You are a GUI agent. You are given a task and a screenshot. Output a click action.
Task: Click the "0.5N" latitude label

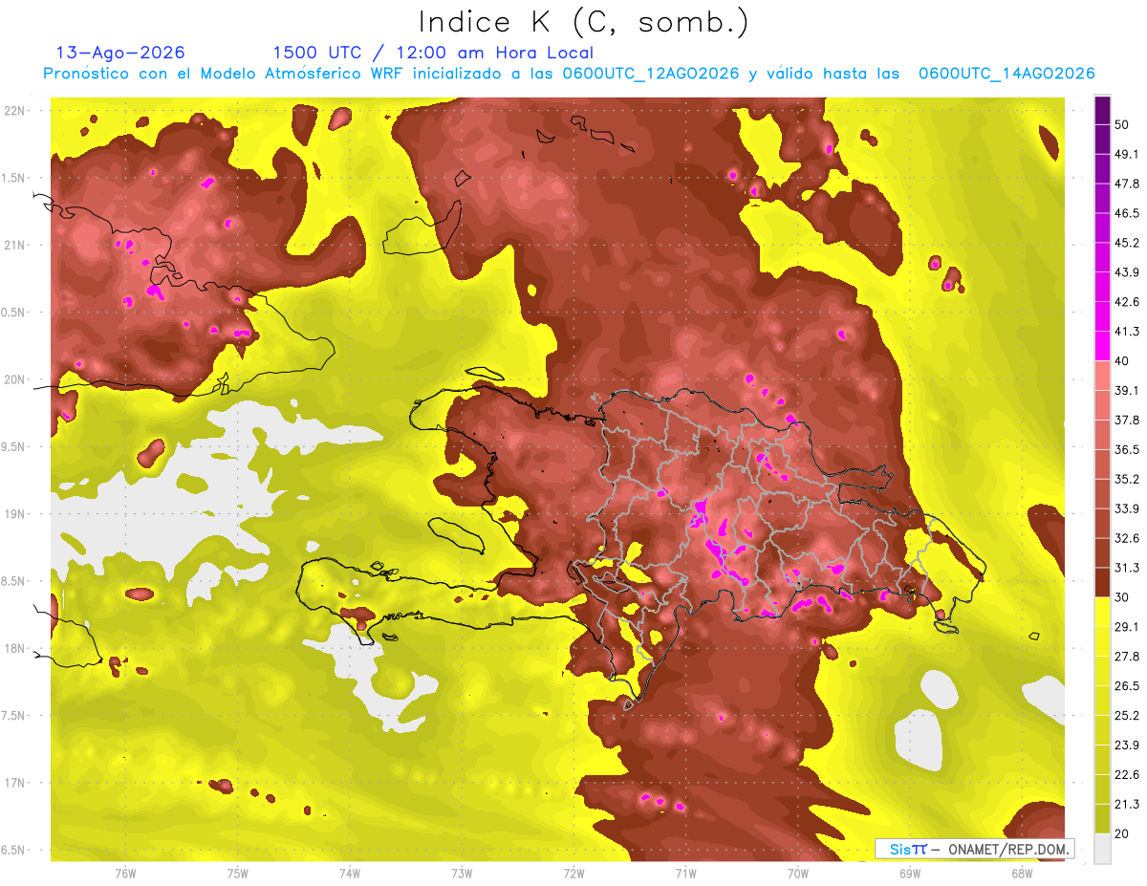pyautogui.click(x=14, y=313)
